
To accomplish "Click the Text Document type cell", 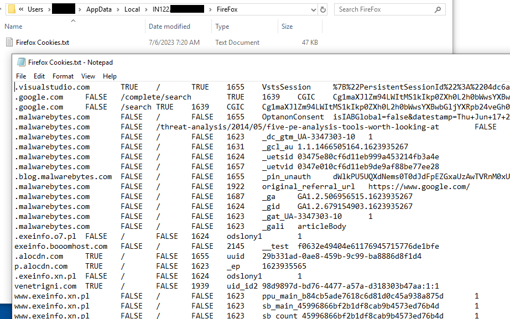I will coord(237,42).
